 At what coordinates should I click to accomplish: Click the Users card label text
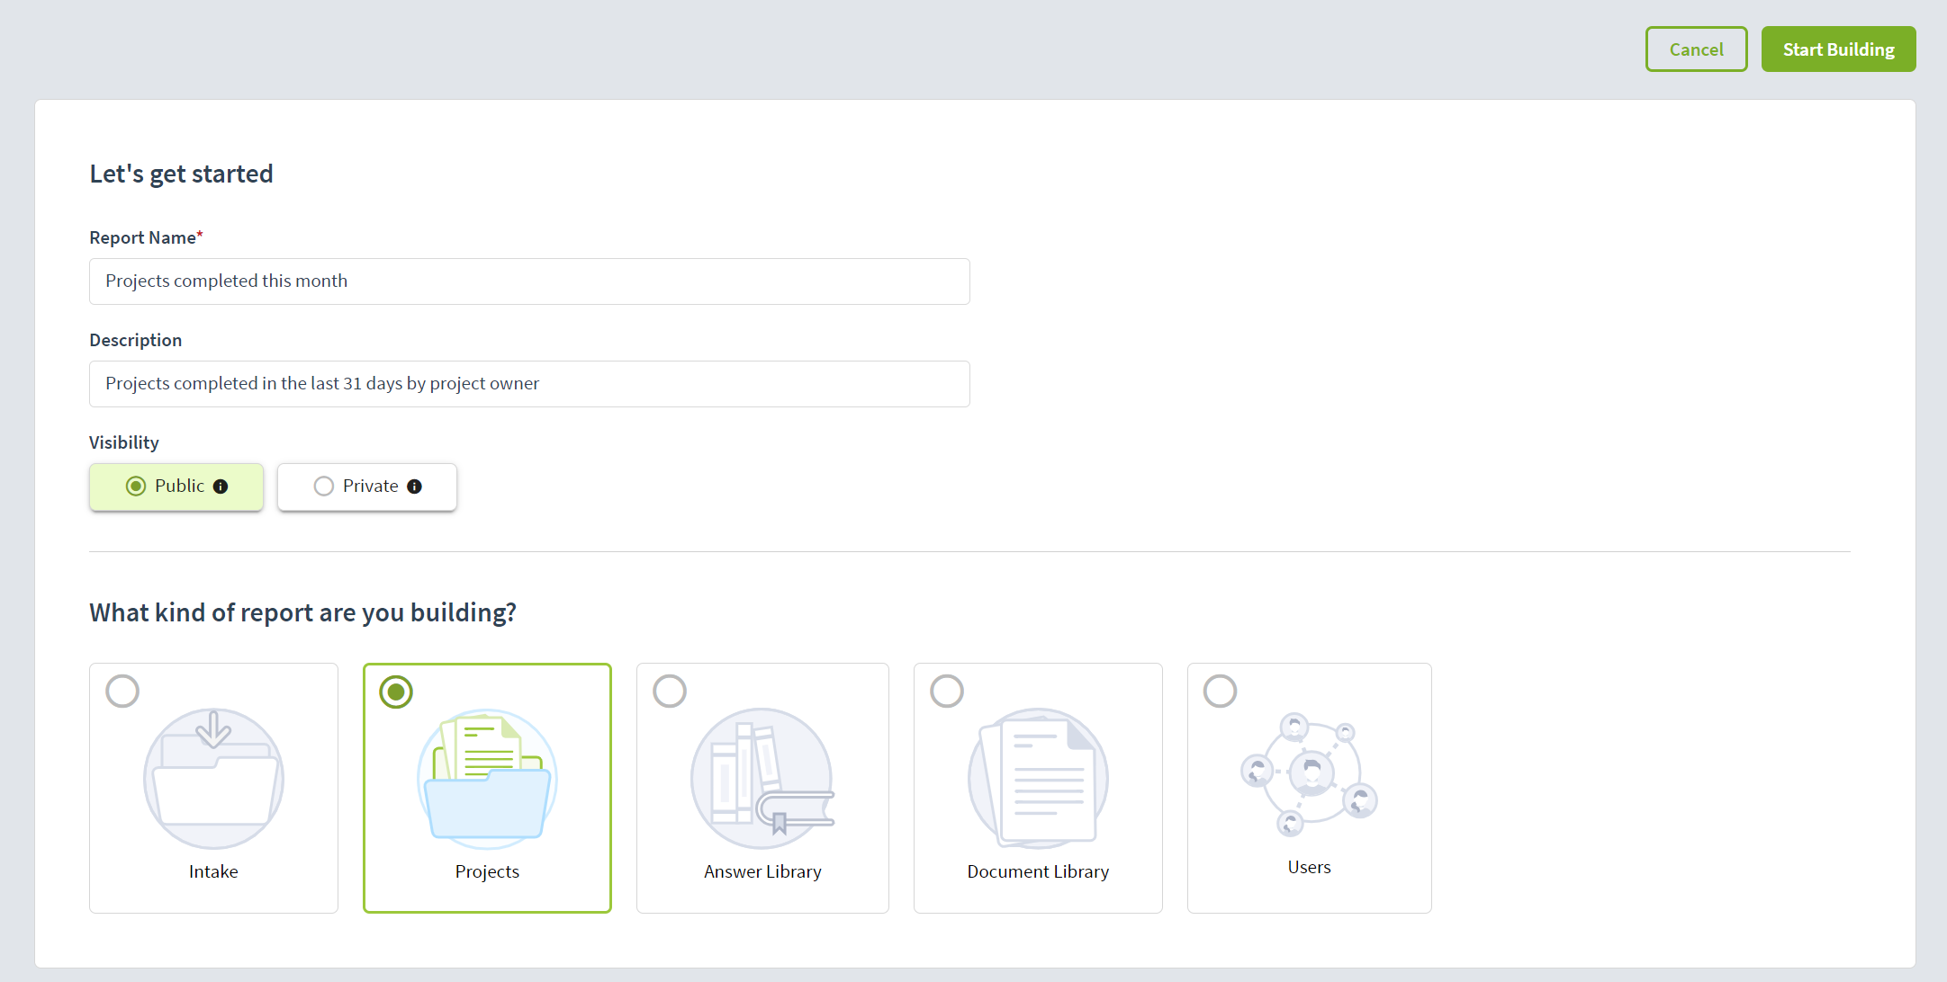point(1309,867)
